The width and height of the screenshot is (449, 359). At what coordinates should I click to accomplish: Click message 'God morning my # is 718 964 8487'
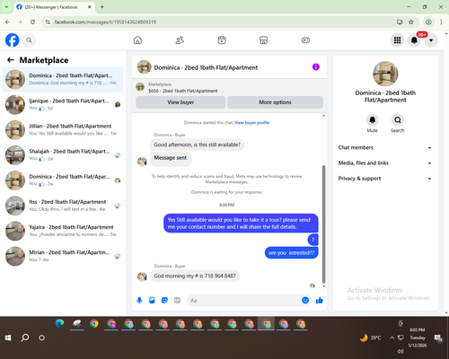click(x=195, y=276)
